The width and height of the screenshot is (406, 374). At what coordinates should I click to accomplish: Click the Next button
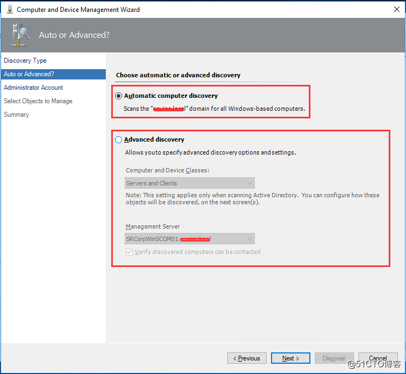pos(290,358)
